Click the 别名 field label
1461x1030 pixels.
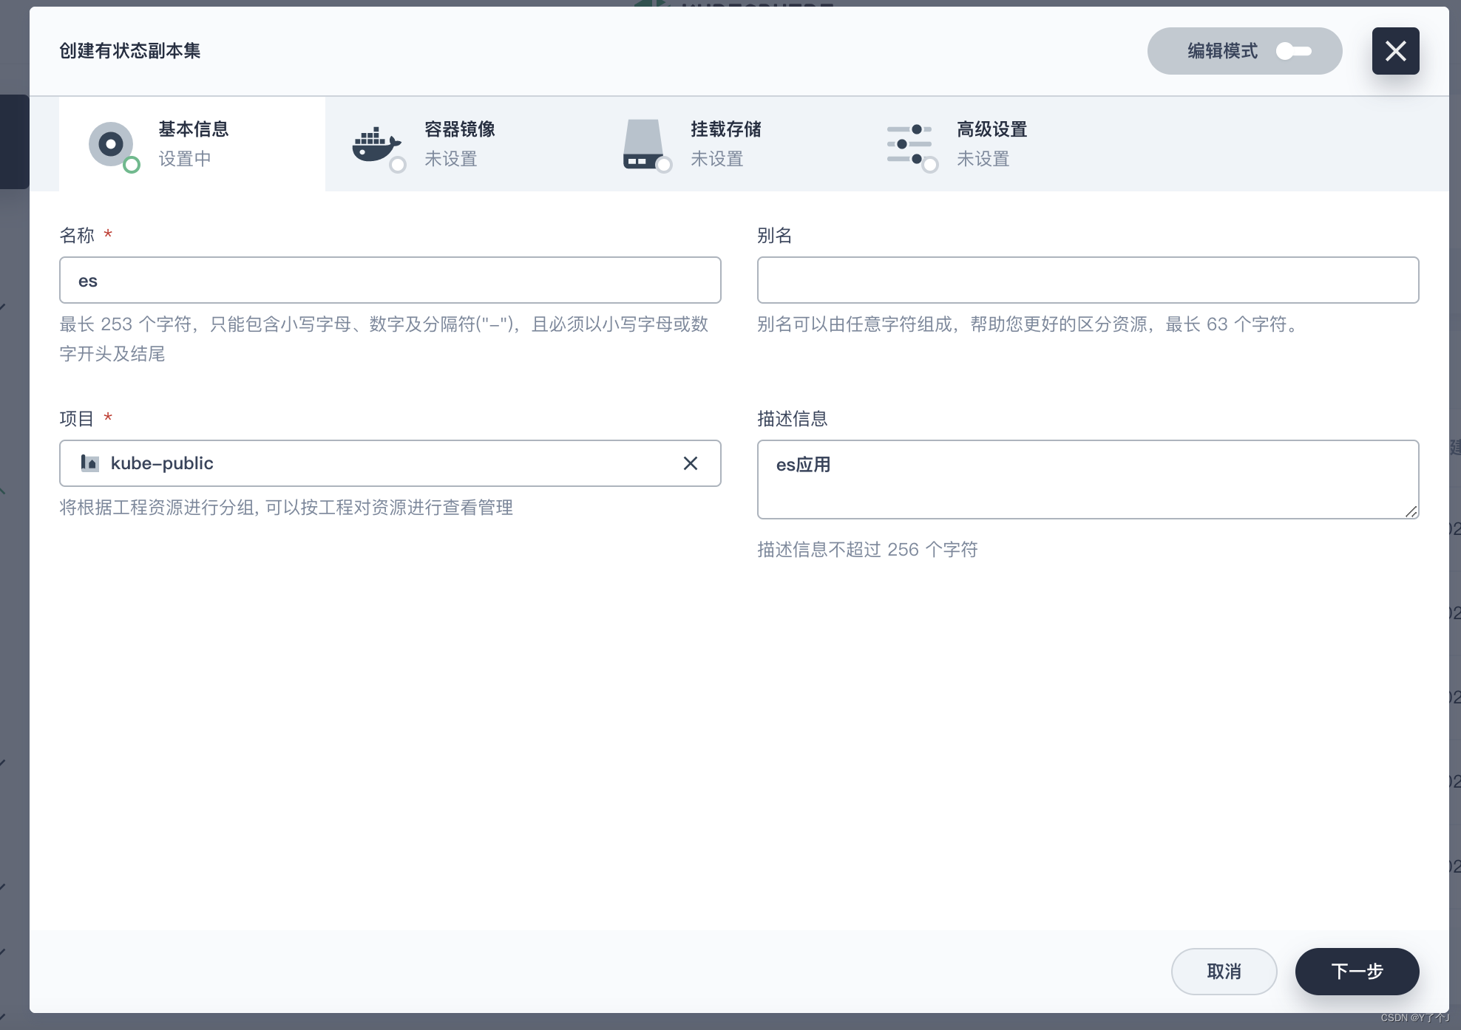coord(774,236)
